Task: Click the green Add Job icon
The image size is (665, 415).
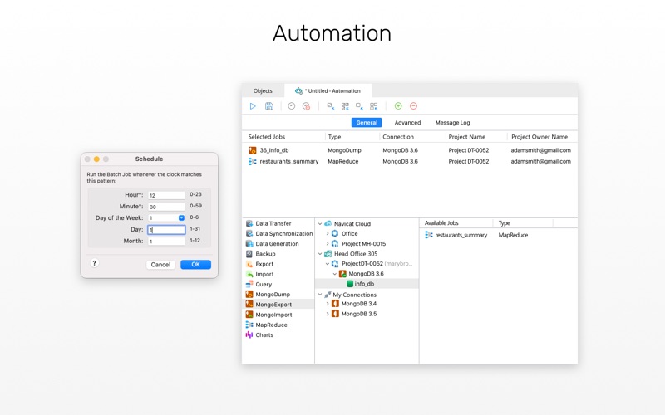Action: click(x=398, y=106)
